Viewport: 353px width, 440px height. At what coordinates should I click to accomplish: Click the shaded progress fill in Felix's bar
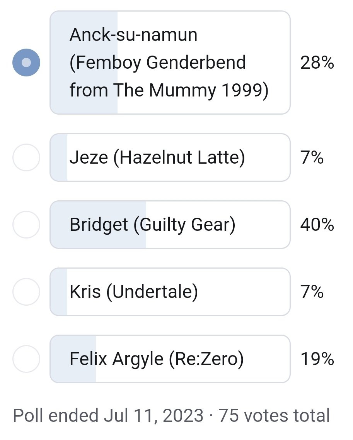73,359
